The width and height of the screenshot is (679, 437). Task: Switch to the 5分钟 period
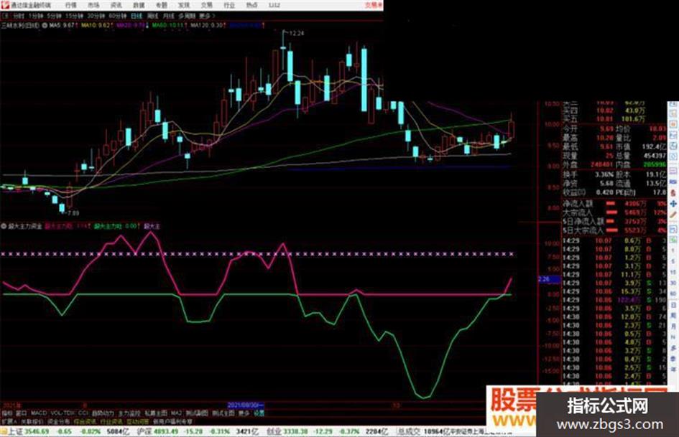pos(54,16)
